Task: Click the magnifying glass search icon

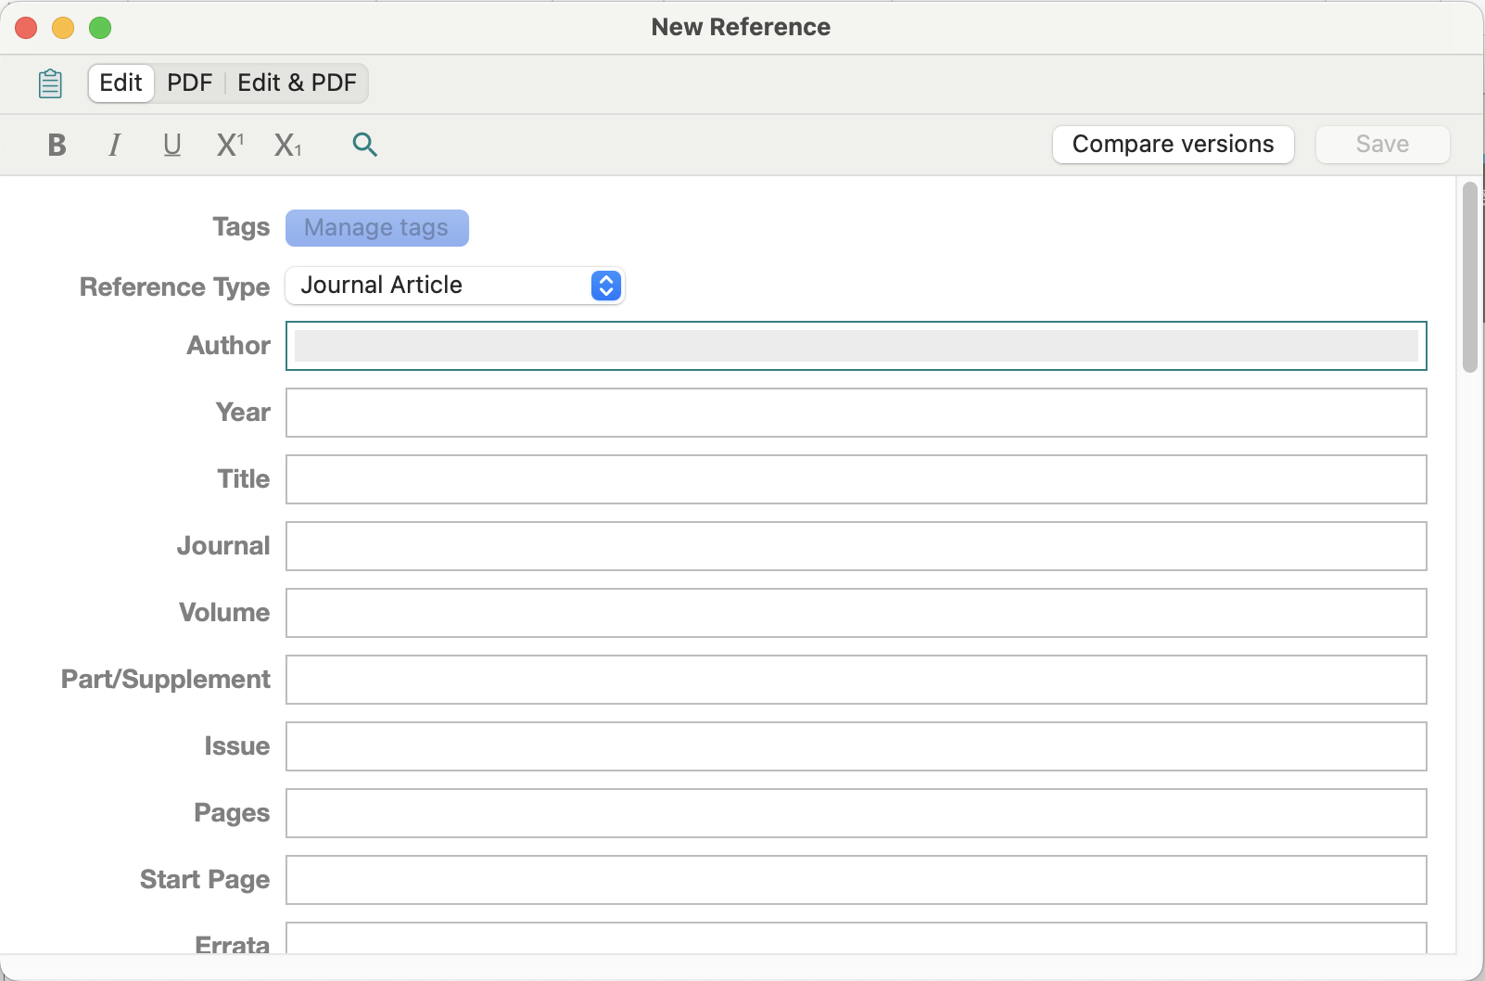Action: point(364,145)
